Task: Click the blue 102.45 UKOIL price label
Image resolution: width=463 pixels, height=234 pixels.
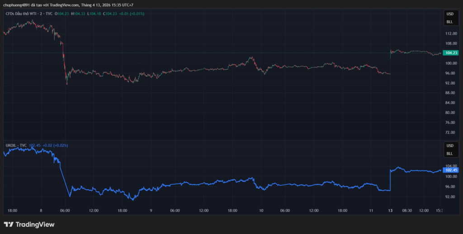Action: [451, 170]
